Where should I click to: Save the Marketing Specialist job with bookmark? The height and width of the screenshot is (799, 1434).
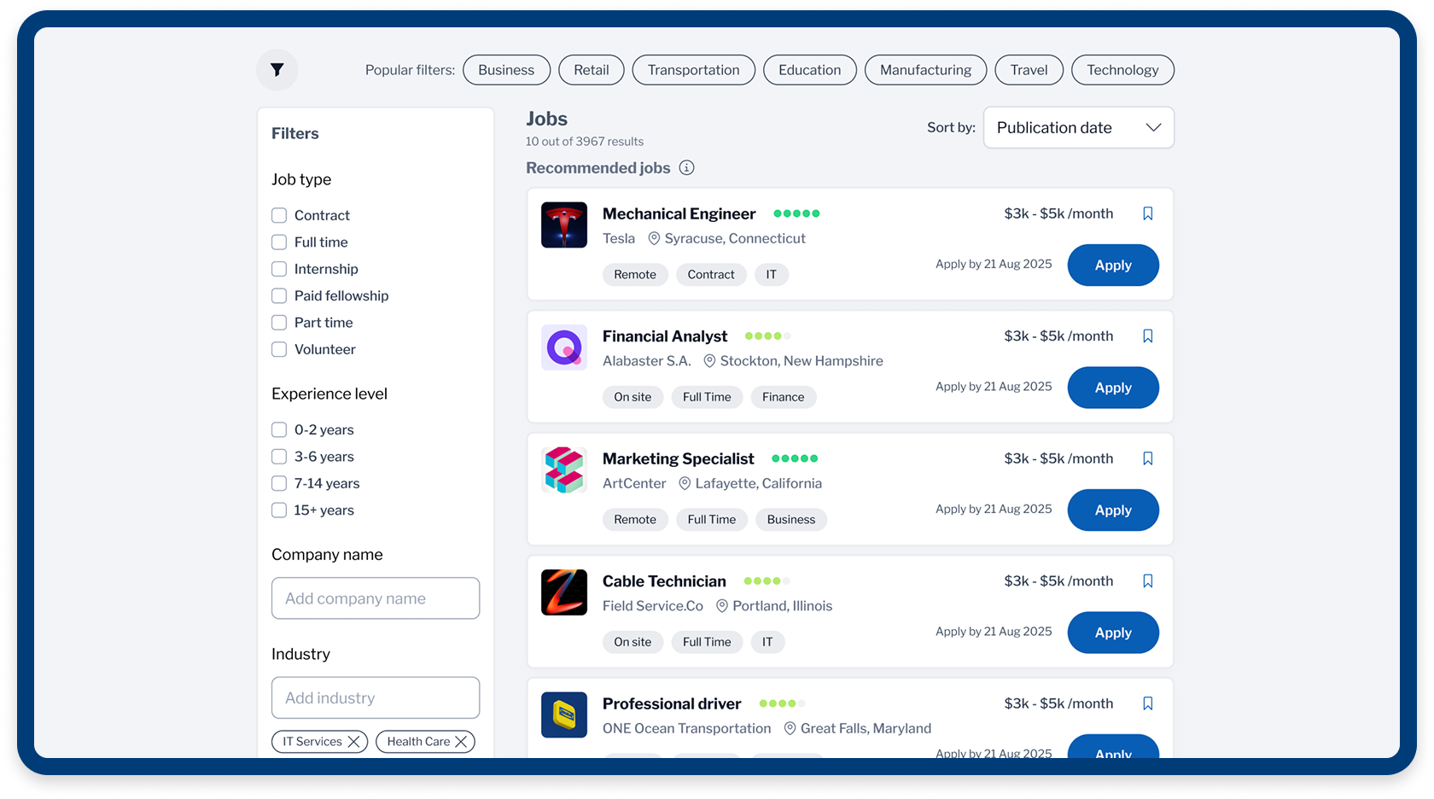pos(1148,458)
